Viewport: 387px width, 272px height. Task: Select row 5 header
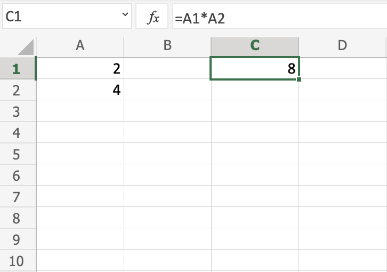pyautogui.click(x=17, y=154)
